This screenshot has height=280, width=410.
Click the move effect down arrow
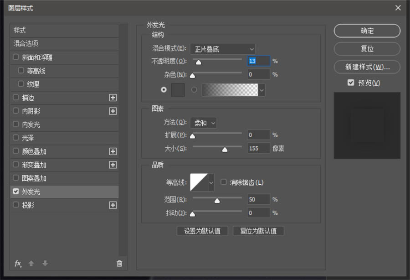[x=45, y=263]
